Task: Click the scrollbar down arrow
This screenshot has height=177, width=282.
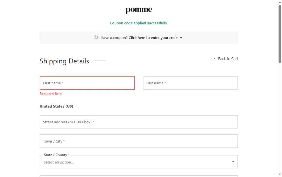Action: tap(280, 174)
